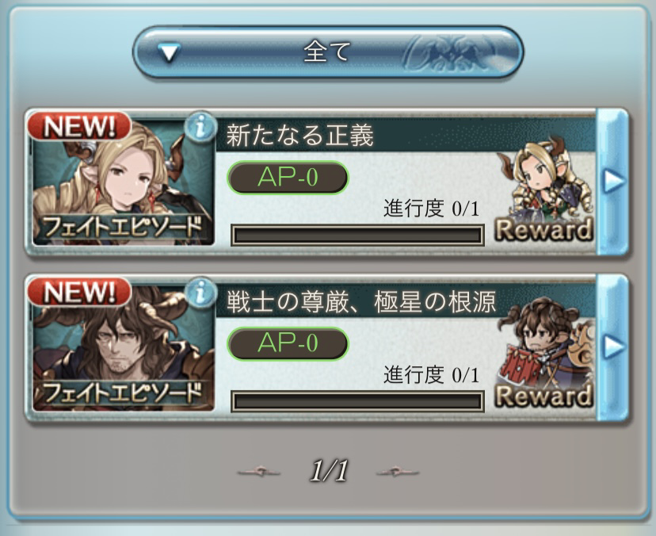Viewport: 656px width, 536px height.
Task: Click the progress bar of 新たなる正義
Action: click(357, 235)
